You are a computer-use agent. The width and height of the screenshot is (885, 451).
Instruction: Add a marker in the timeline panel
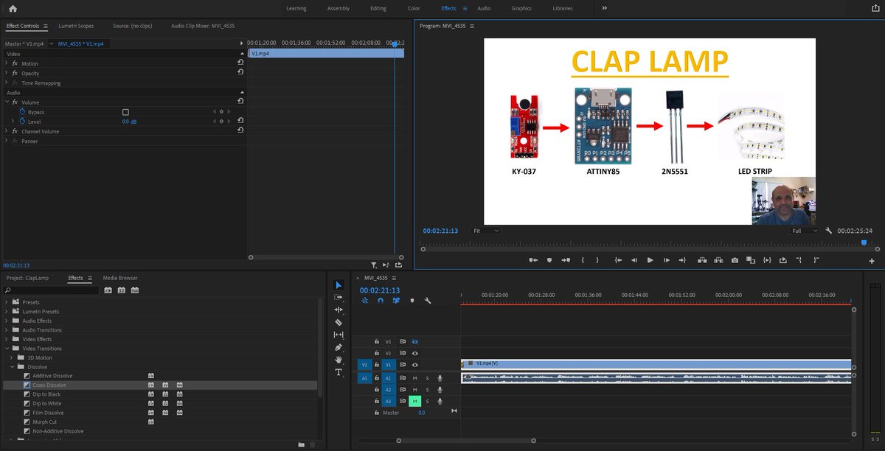point(412,301)
